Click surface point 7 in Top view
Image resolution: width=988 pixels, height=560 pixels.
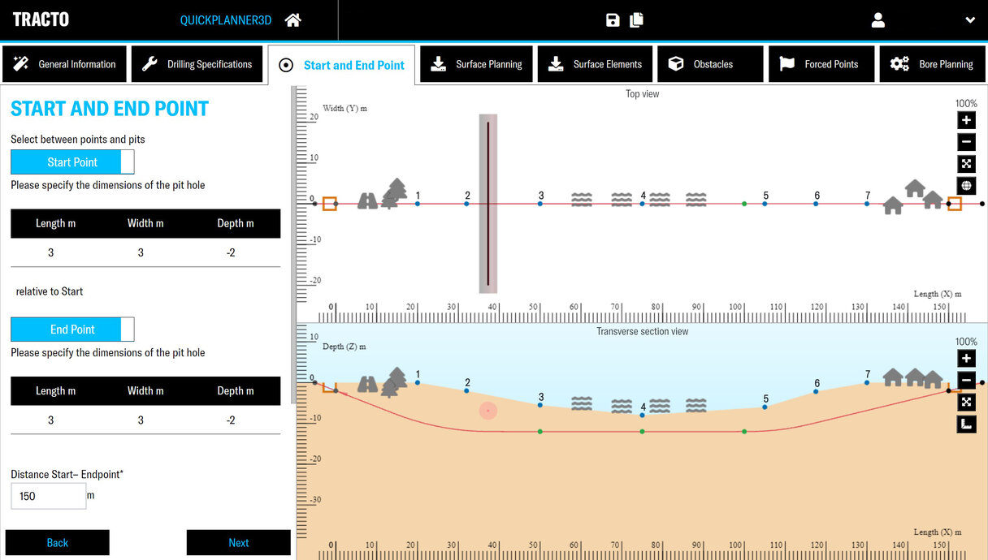867,204
